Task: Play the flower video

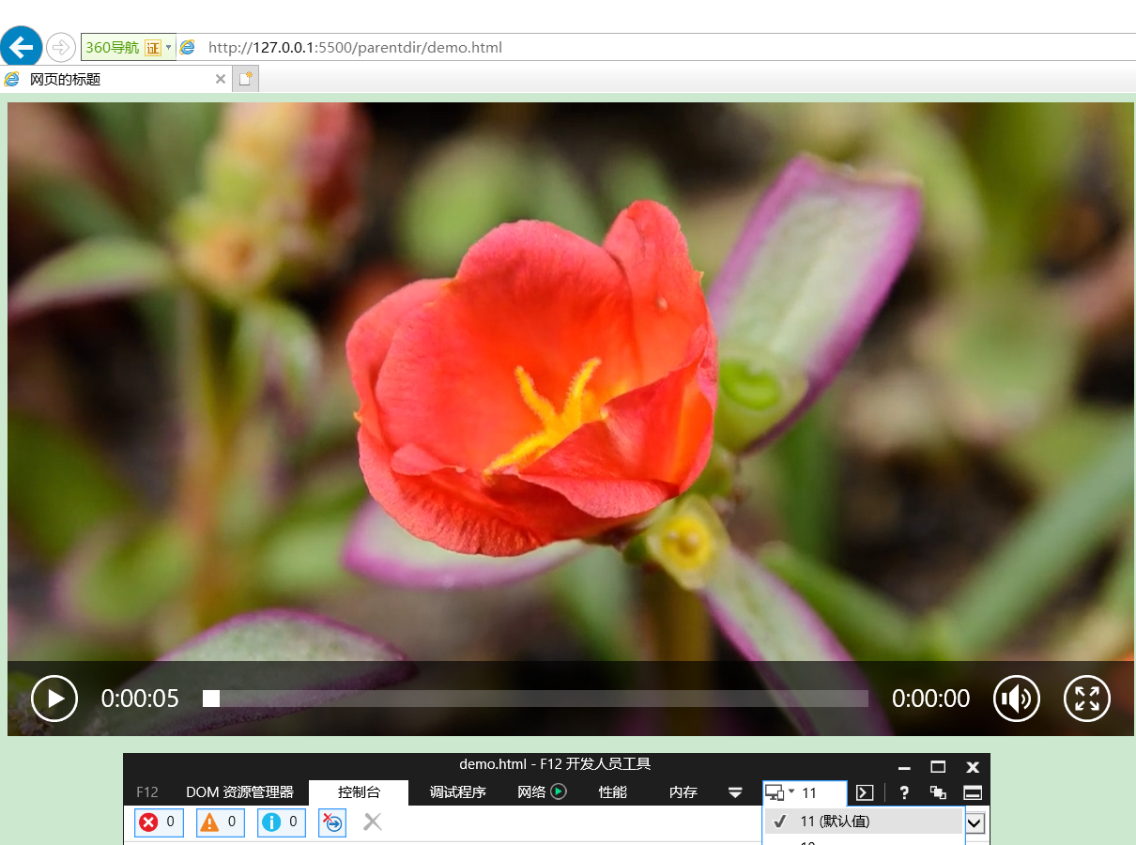Action: coord(54,699)
